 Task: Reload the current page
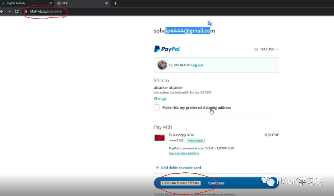17,11
